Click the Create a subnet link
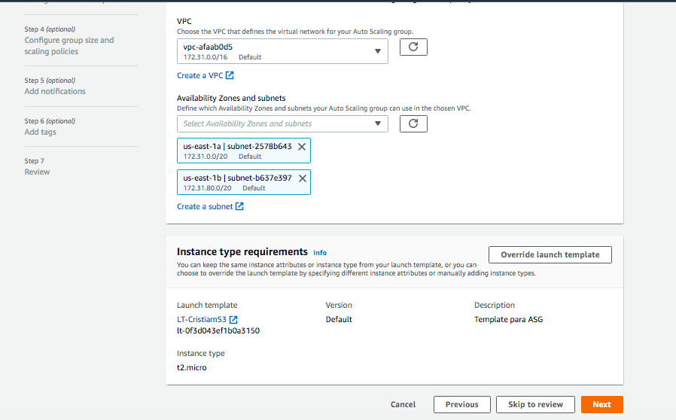 click(204, 206)
